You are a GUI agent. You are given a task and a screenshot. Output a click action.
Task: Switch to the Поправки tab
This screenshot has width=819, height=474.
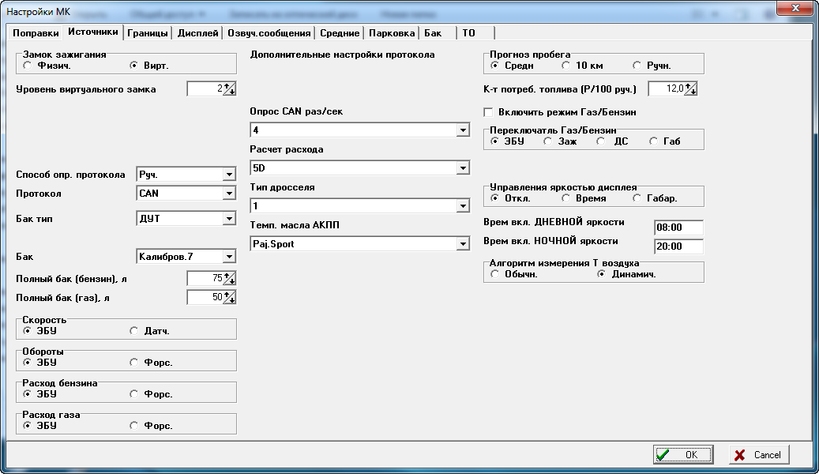36,33
